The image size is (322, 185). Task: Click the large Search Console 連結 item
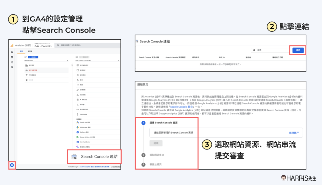tap(94, 157)
